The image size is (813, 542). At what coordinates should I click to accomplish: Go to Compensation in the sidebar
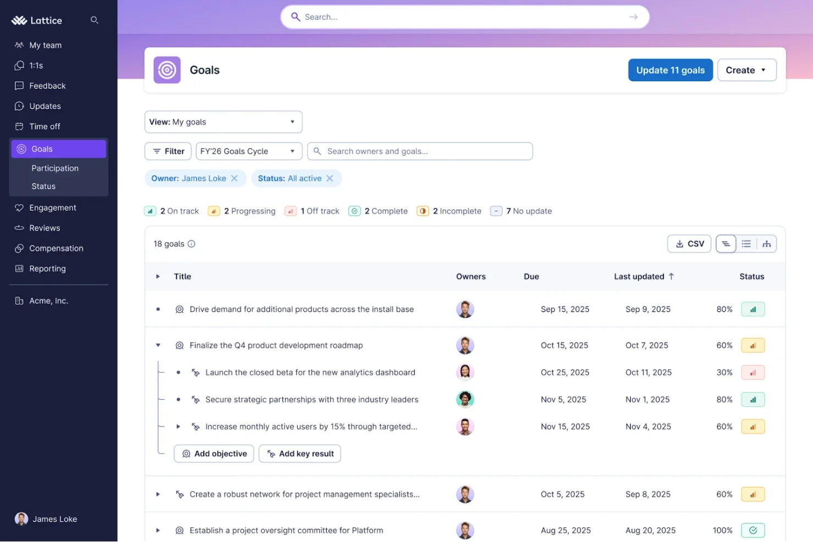[x=56, y=248]
